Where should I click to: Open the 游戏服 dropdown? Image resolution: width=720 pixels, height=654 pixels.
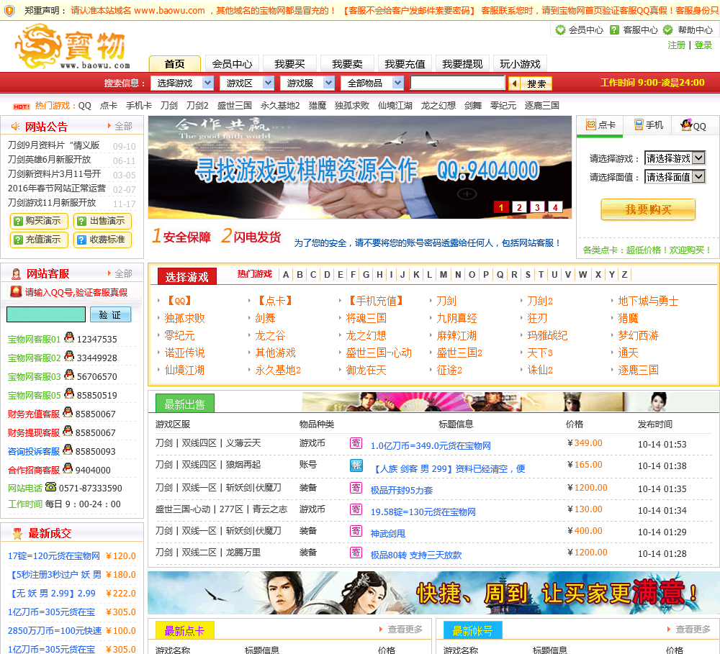pyautogui.click(x=307, y=83)
